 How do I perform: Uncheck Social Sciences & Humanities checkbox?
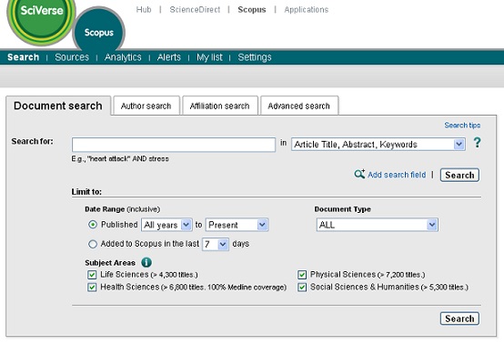(x=302, y=287)
